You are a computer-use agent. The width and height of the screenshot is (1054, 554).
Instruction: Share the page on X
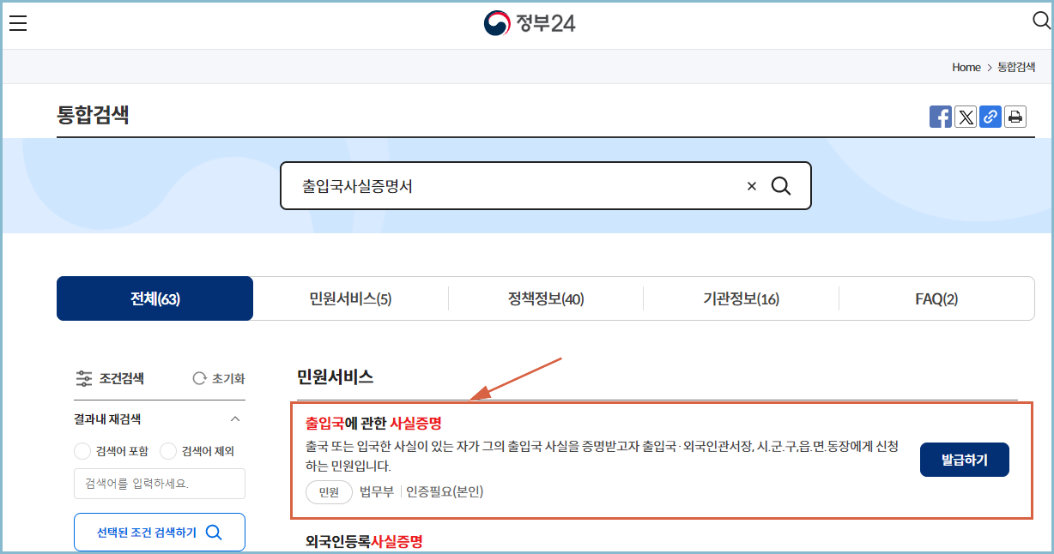pos(966,117)
